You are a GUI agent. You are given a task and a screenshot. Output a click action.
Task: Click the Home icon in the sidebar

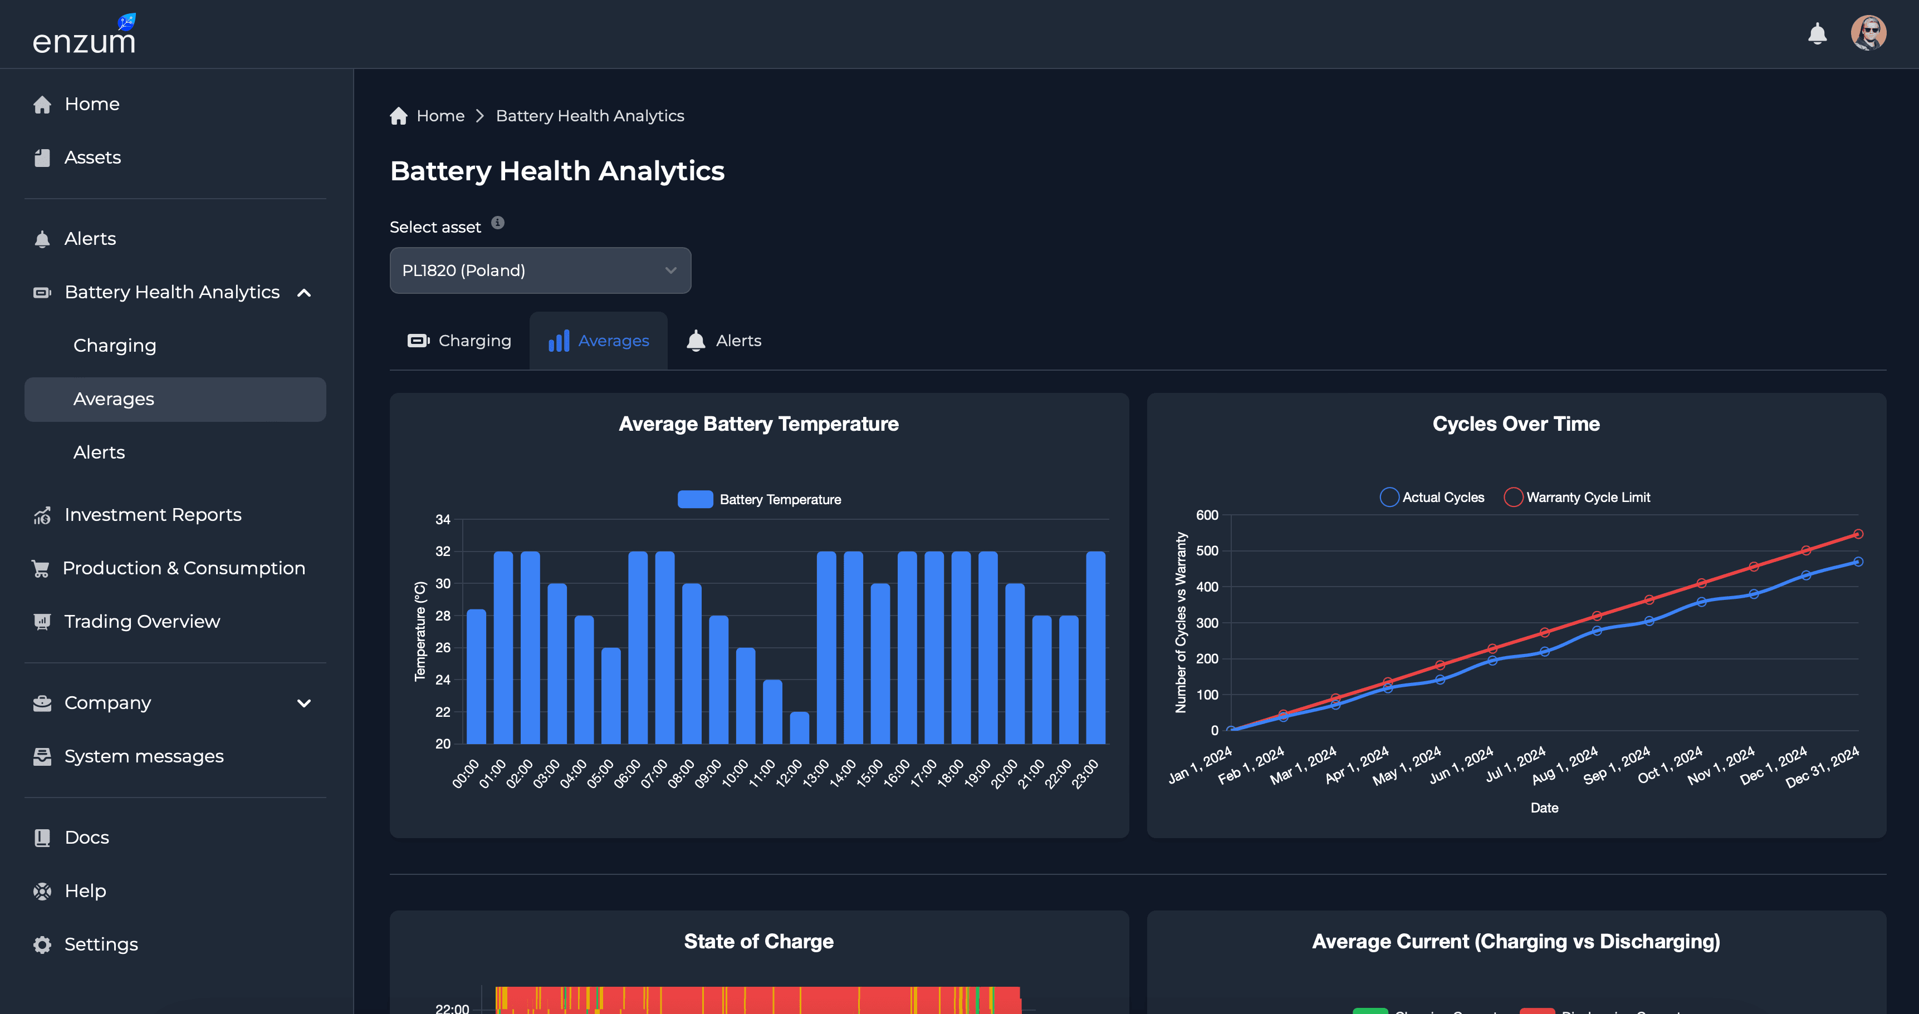tap(42, 104)
